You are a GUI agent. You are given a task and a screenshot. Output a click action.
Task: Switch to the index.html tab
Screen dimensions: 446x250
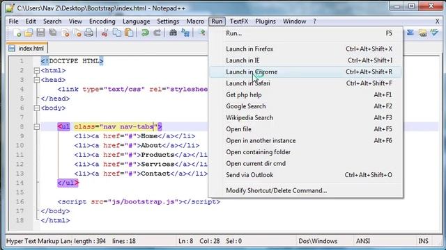[27, 48]
